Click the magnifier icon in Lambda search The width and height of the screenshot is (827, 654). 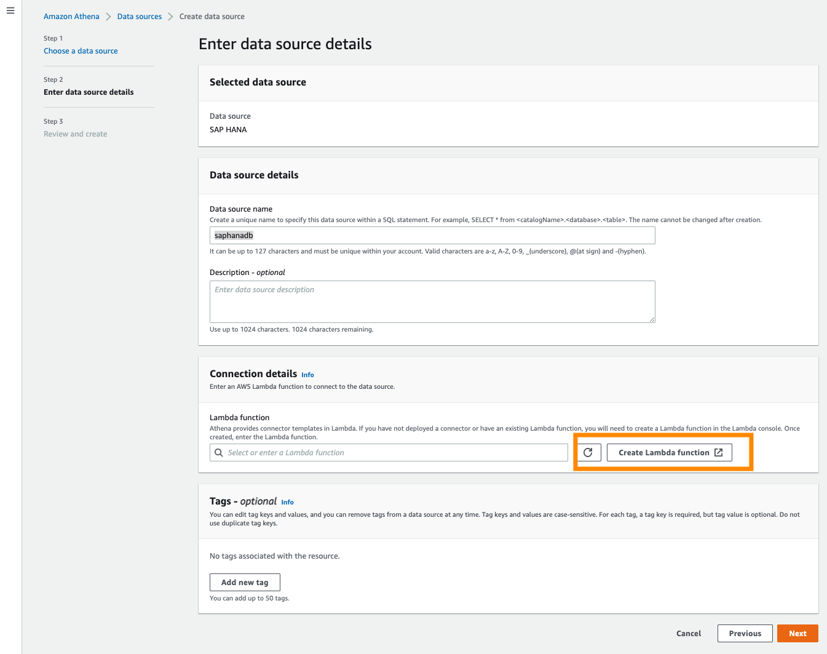(219, 453)
